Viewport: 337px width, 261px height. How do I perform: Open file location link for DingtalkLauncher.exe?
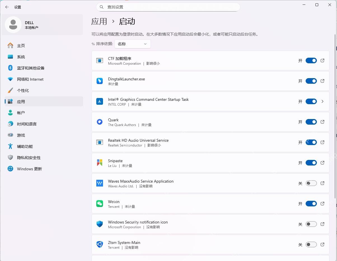322,81
